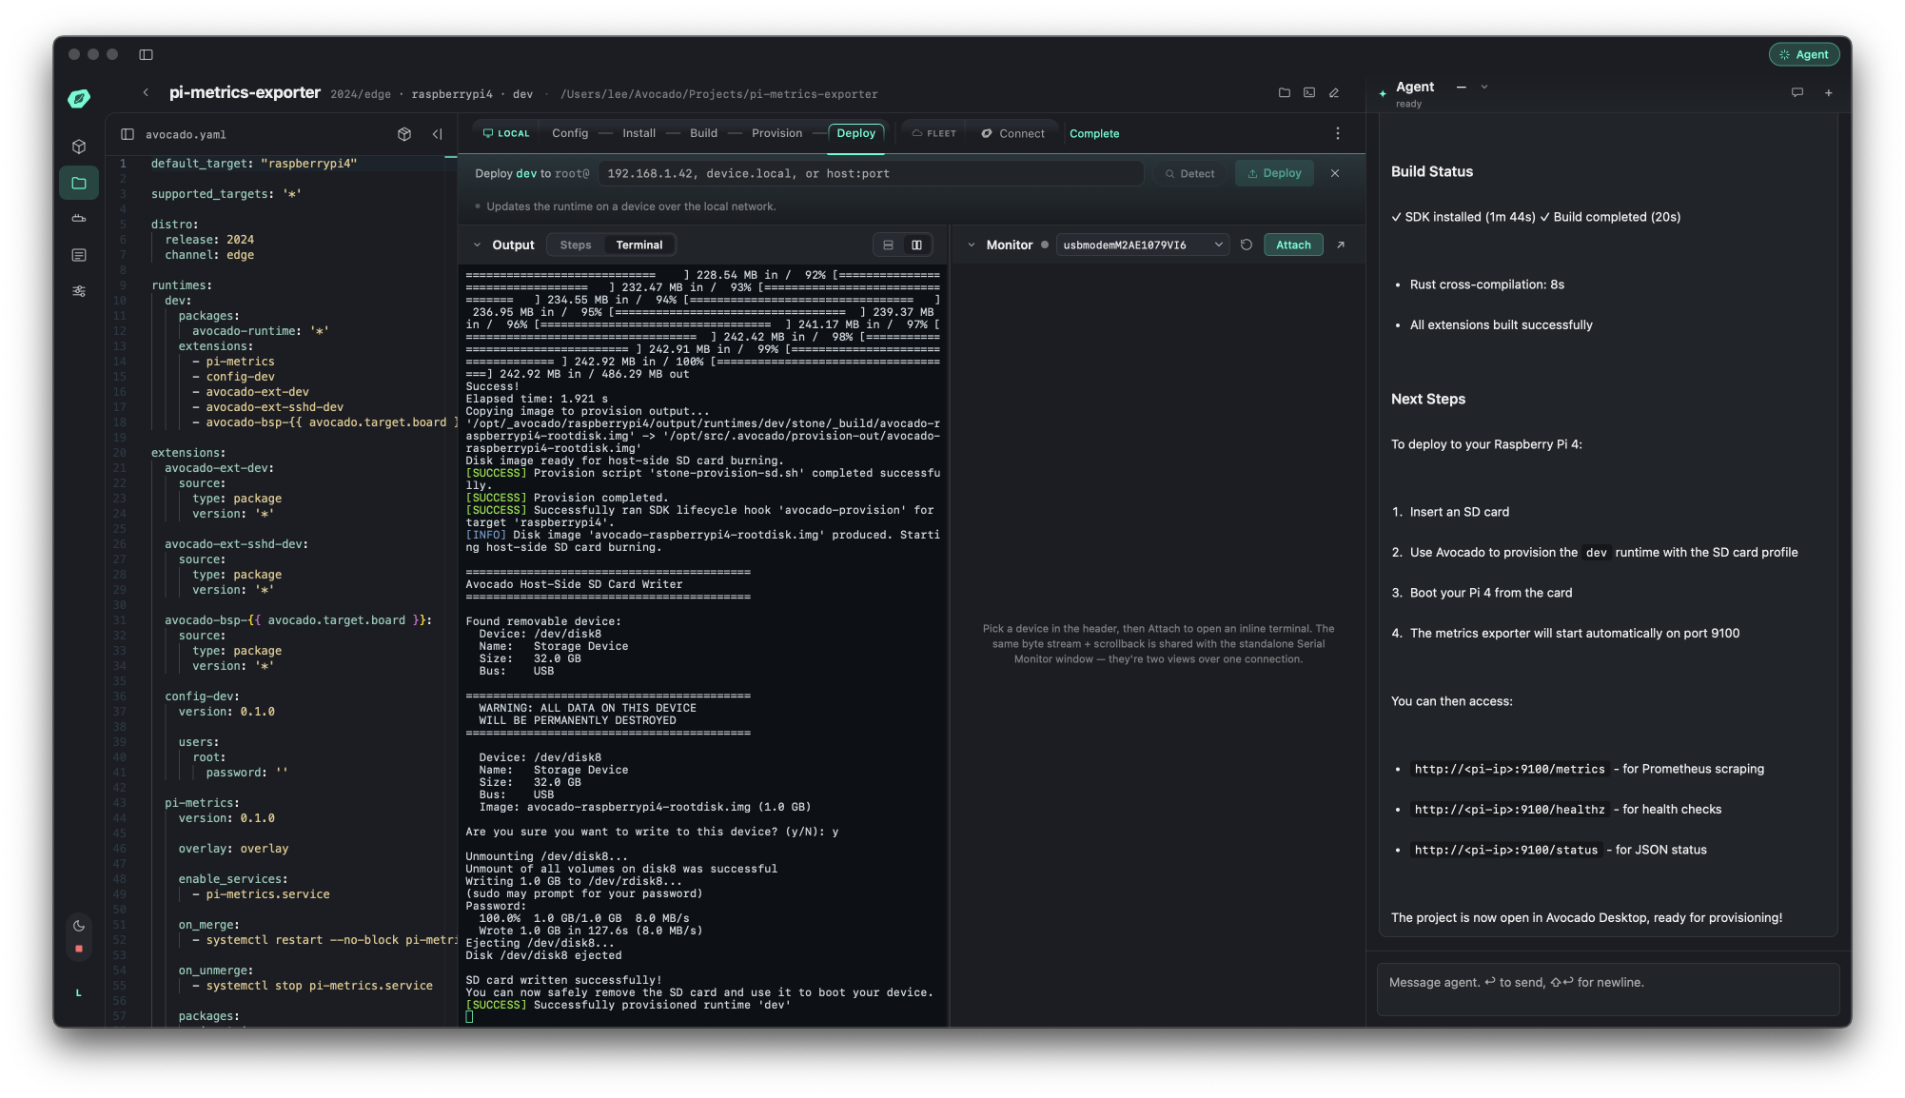Open the Connect step
Image resolution: width=1905 pixels, height=1098 pixels.
point(1013,133)
